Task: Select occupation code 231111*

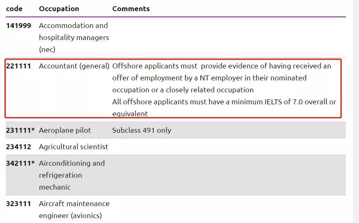Action: [x=20, y=130]
